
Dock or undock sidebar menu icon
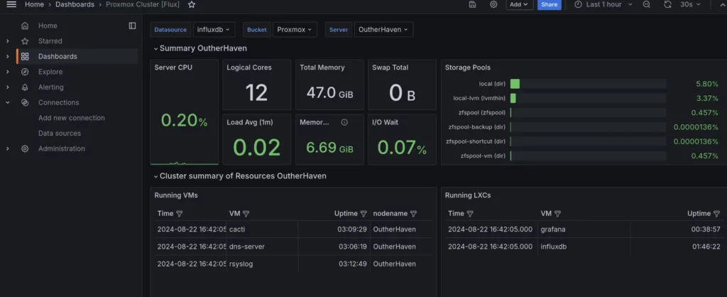tap(132, 26)
